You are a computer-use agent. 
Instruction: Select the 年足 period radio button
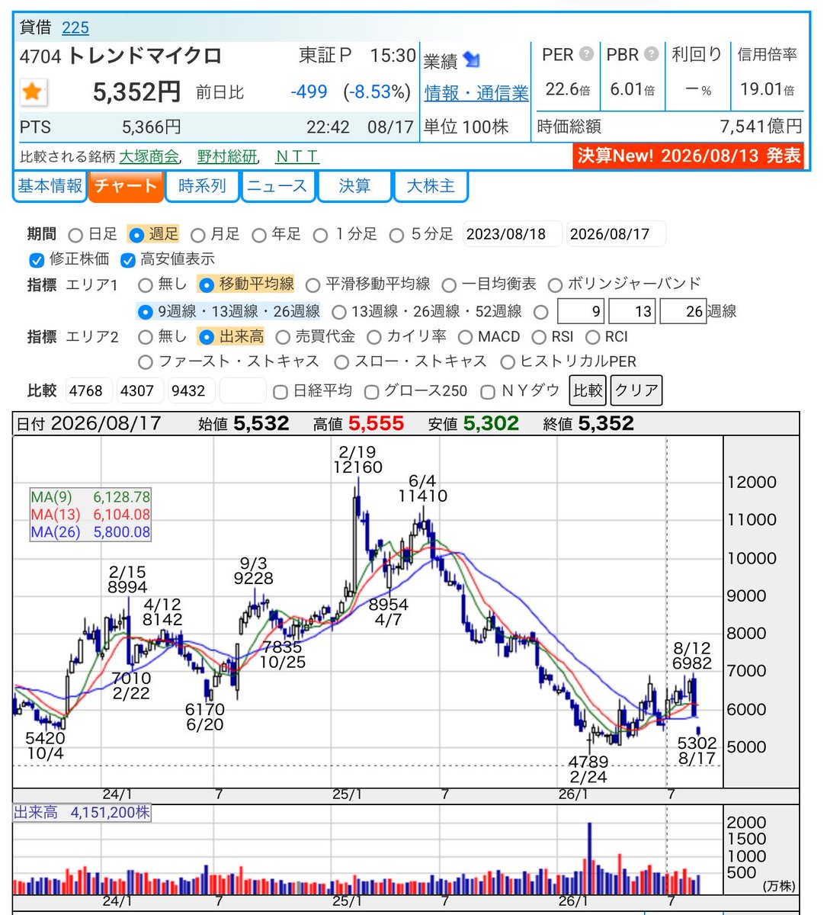[x=258, y=236]
